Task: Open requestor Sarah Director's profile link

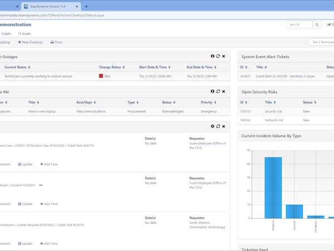Action: [207, 225]
